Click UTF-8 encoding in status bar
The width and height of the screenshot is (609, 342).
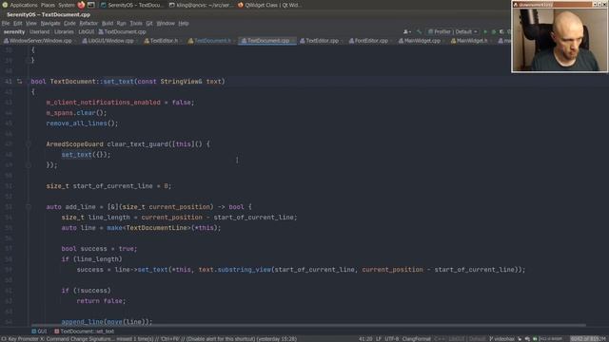pyautogui.click(x=391, y=339)
